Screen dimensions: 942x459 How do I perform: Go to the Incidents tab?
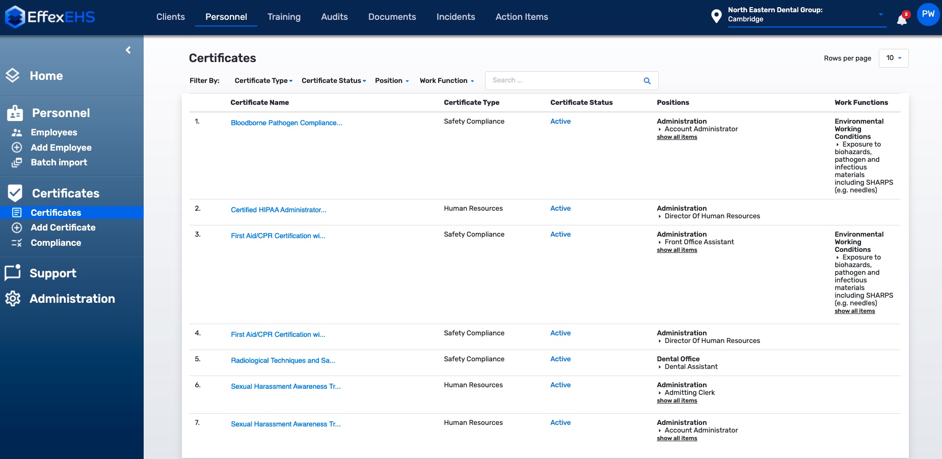pos(455,17)
